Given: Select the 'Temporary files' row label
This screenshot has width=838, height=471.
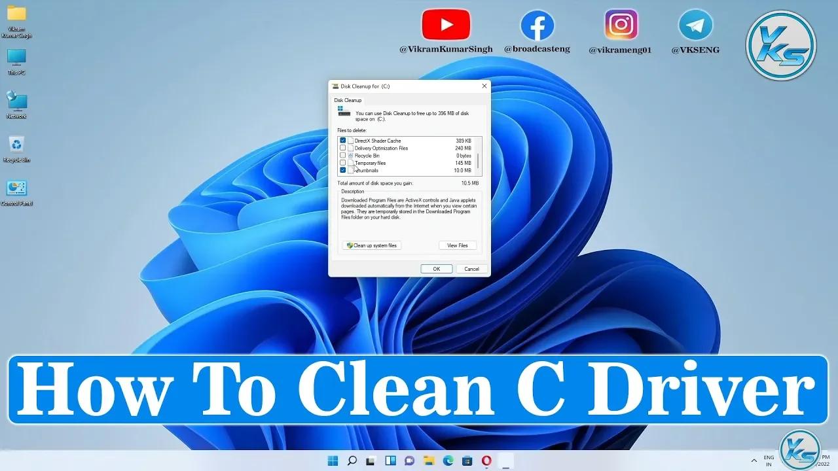Looking at the screenshot, I should tap(370, 163).
